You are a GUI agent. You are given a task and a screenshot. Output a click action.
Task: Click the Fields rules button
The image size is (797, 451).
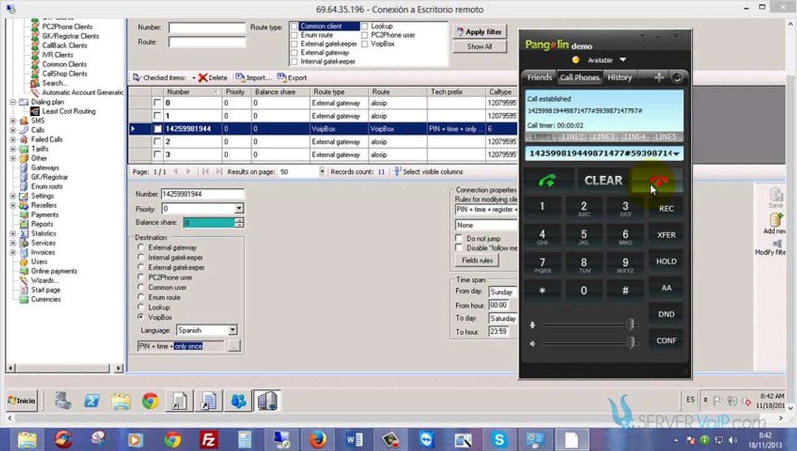[x=477, y=261]
